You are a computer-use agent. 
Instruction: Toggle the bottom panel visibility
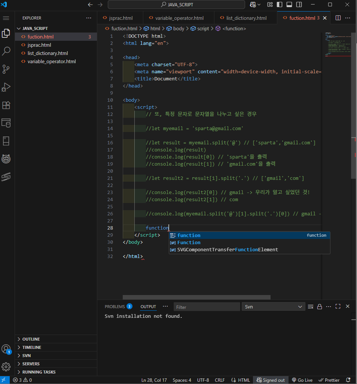289,4
